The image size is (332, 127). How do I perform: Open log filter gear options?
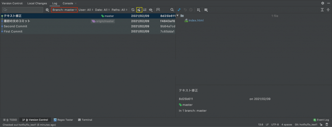click(47, 10)
